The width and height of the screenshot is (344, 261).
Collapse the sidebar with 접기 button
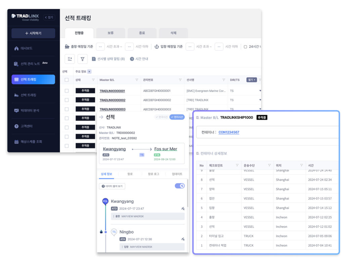coord(49,17)
